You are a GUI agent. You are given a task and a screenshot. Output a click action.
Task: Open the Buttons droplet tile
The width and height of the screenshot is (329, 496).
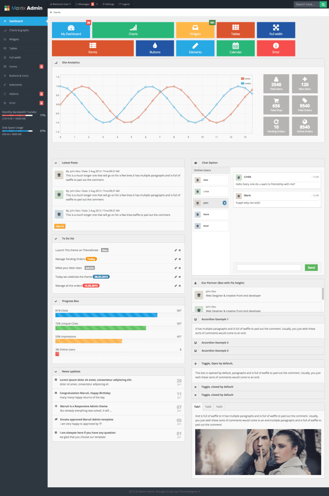click(x=155, y=48)
